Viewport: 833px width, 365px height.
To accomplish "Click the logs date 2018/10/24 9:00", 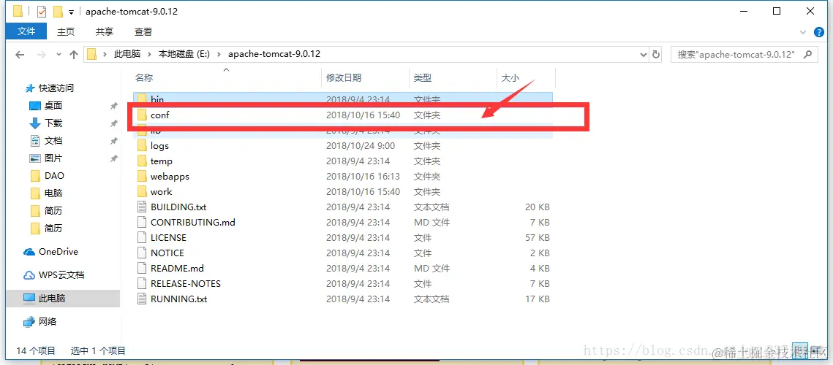I will [361, 145].
